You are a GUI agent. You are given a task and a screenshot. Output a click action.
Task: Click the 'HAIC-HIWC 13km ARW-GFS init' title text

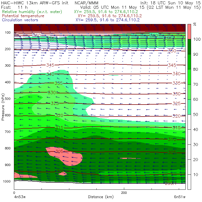34,3
